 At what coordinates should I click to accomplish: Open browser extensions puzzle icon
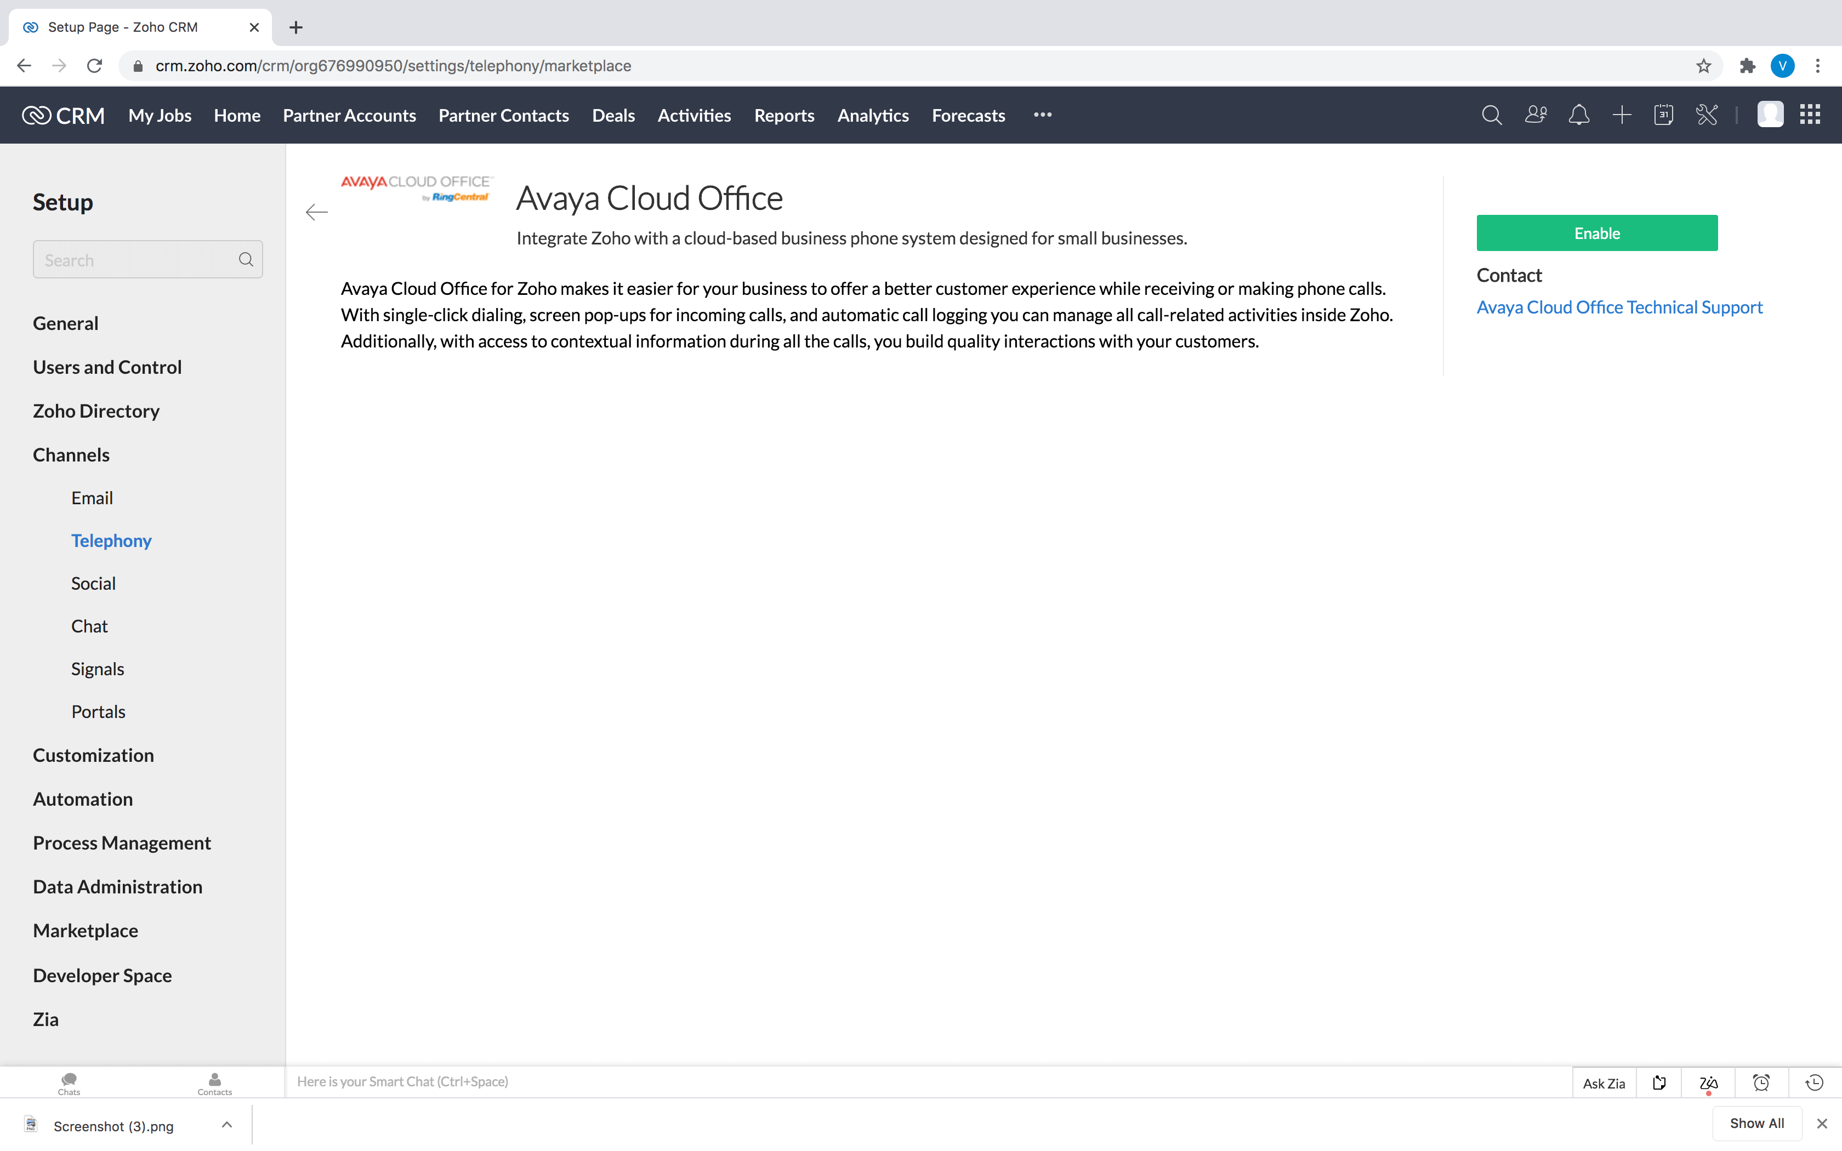(x=1748, y=66)
